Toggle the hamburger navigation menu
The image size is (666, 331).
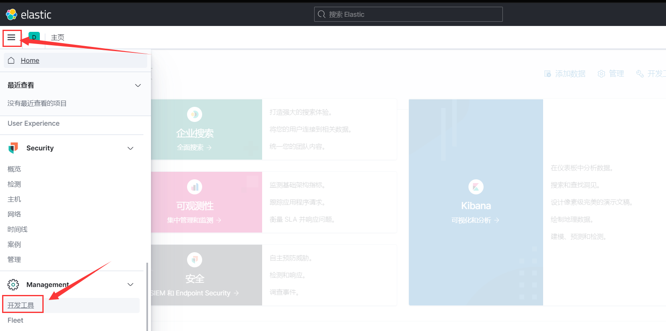(x=11, y=38)
